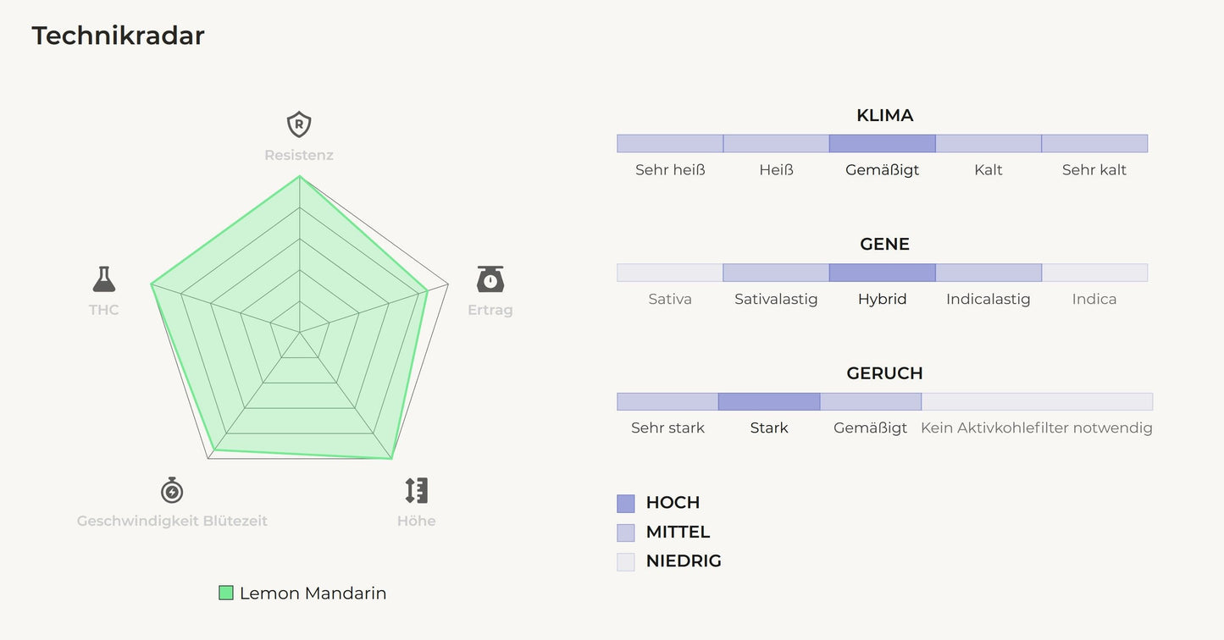The width and height of the screenshot is (1224, 640).
Task: Select the Gemäßigt climate bar segment
Action: click(x=882, y=143)
